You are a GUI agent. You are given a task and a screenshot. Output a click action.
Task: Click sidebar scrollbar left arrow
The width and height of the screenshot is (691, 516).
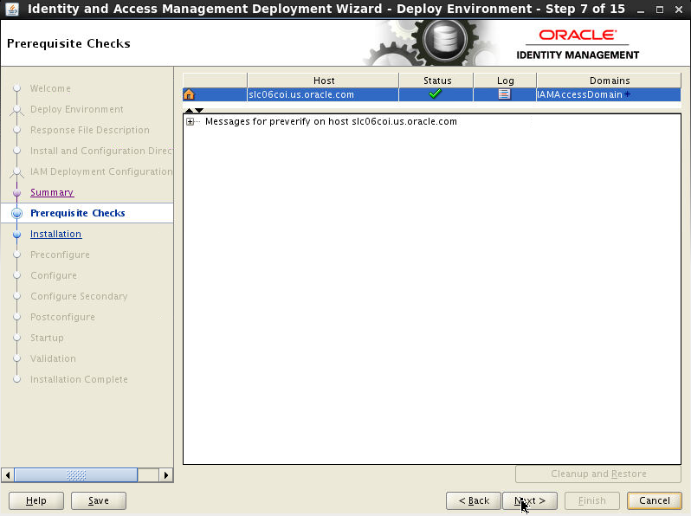8,475
